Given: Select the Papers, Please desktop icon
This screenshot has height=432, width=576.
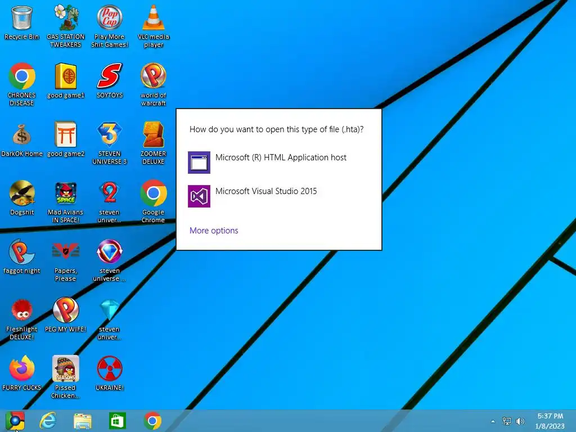Looking at the screenshot, I should coord(65,259).
